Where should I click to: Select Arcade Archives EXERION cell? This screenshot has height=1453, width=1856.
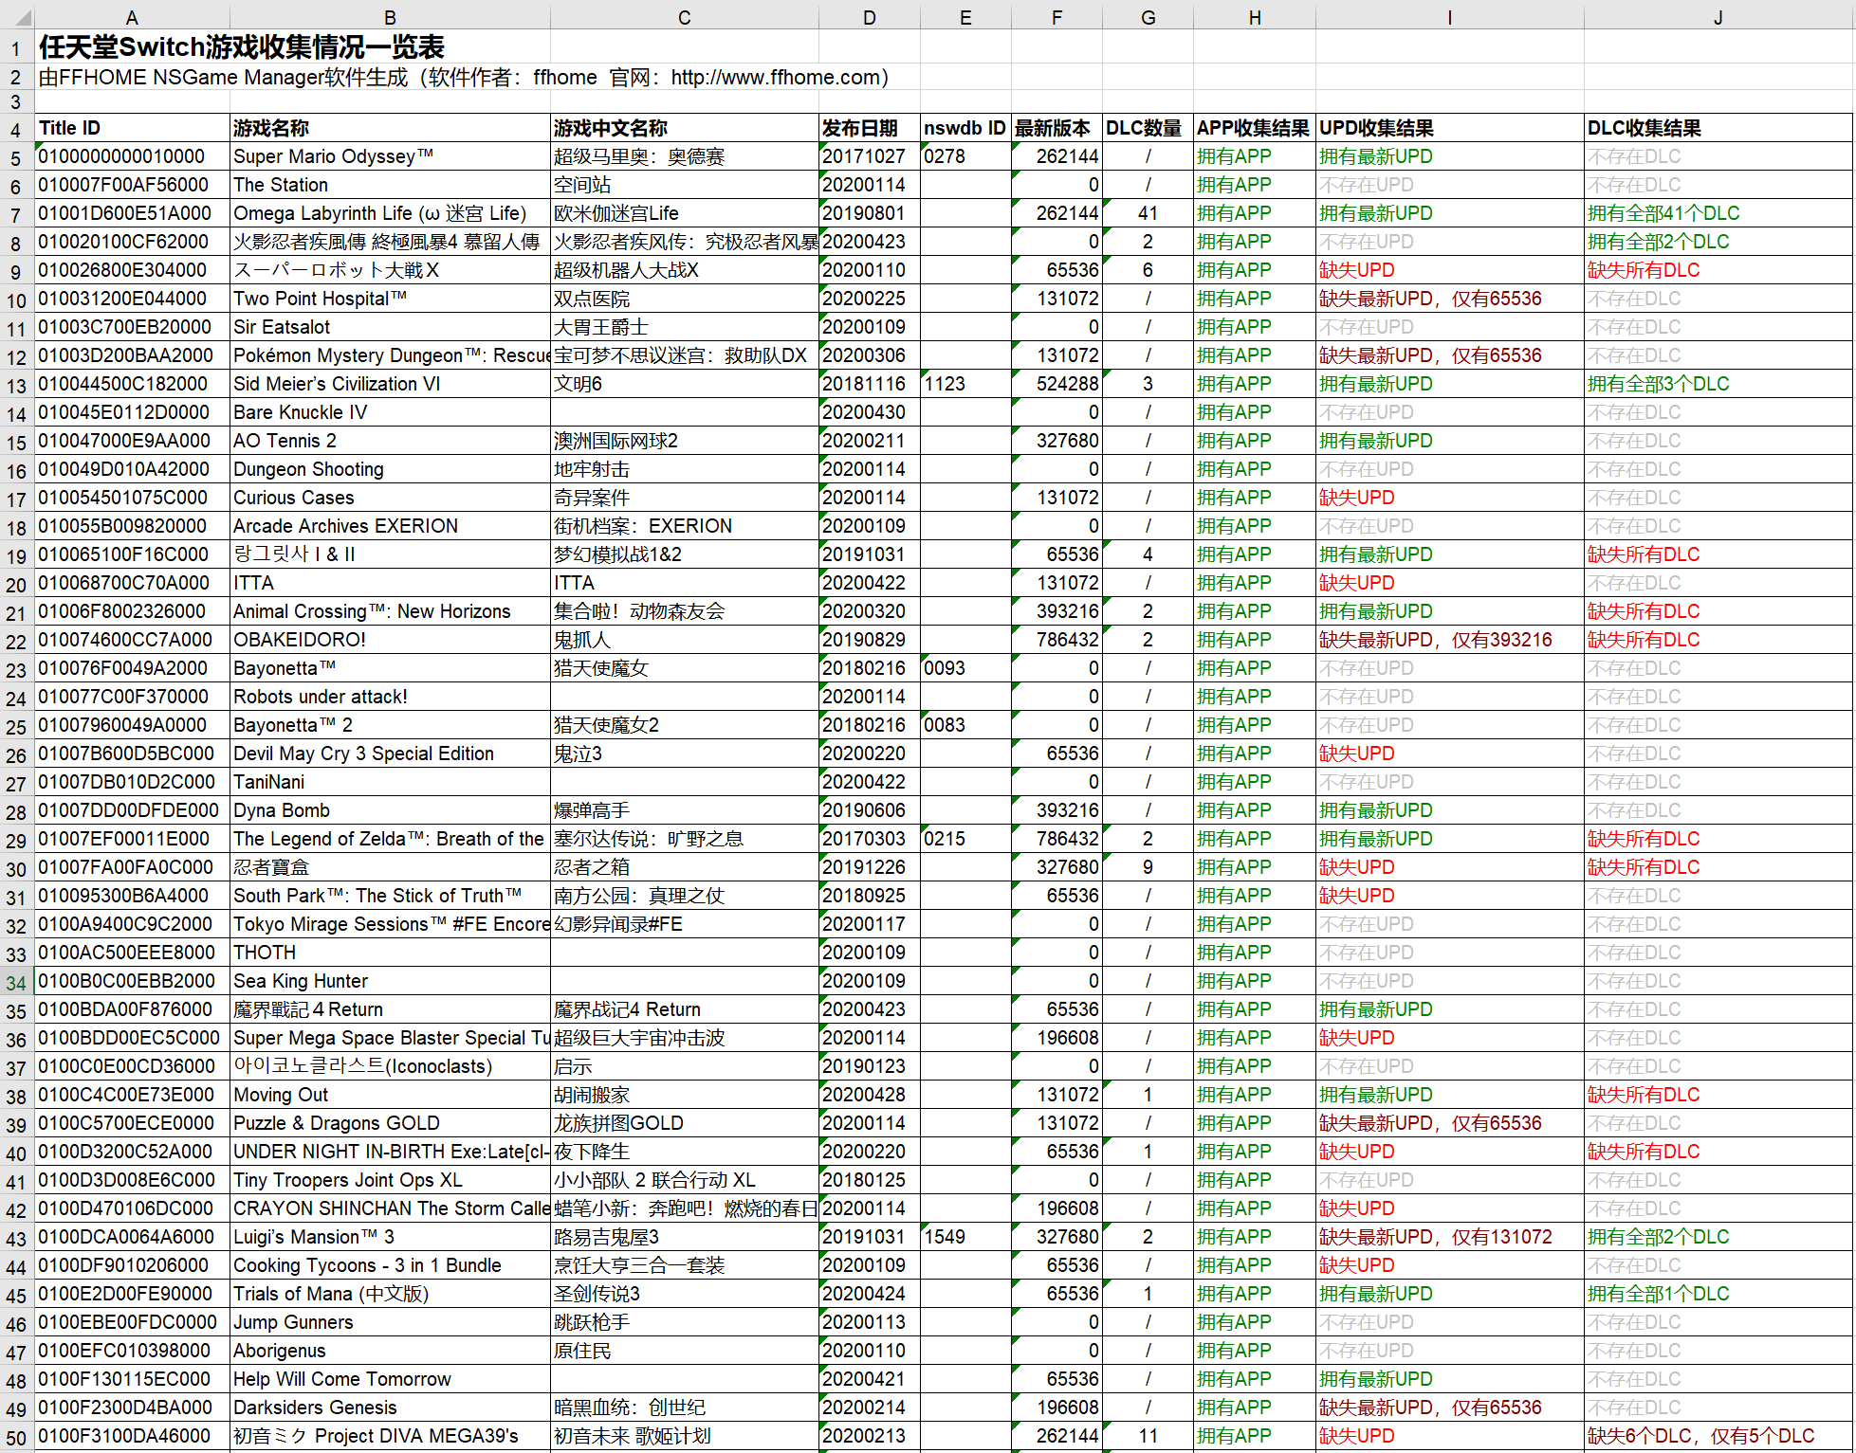391,526
